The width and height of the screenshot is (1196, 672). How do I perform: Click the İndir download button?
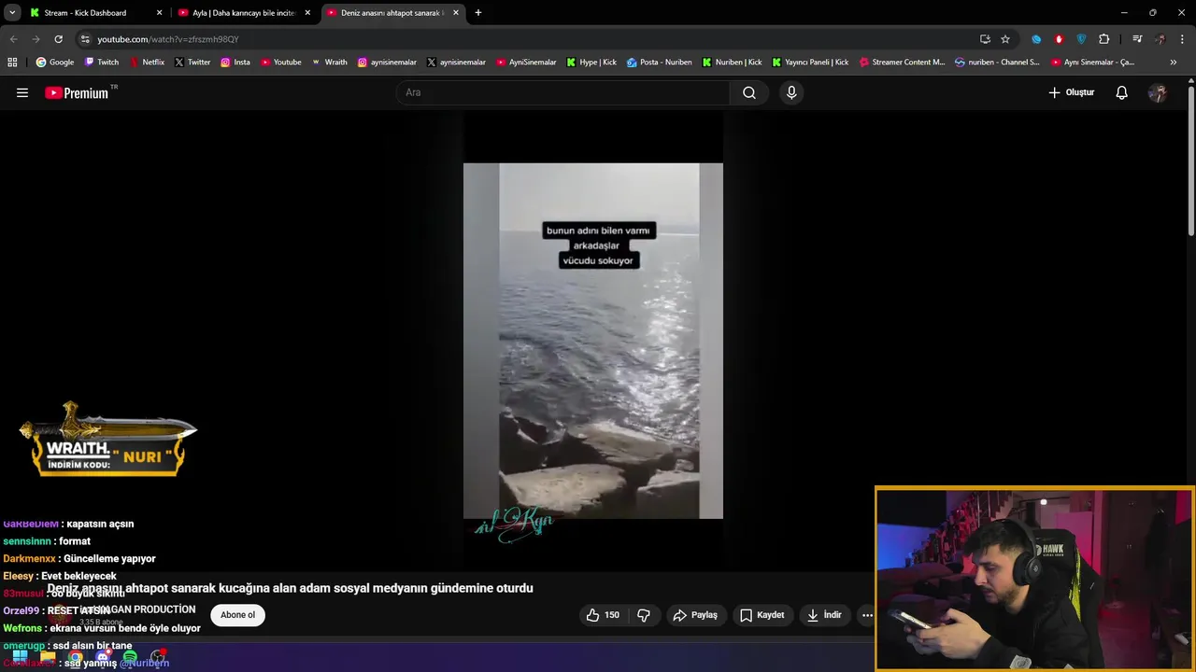(825, 615)
